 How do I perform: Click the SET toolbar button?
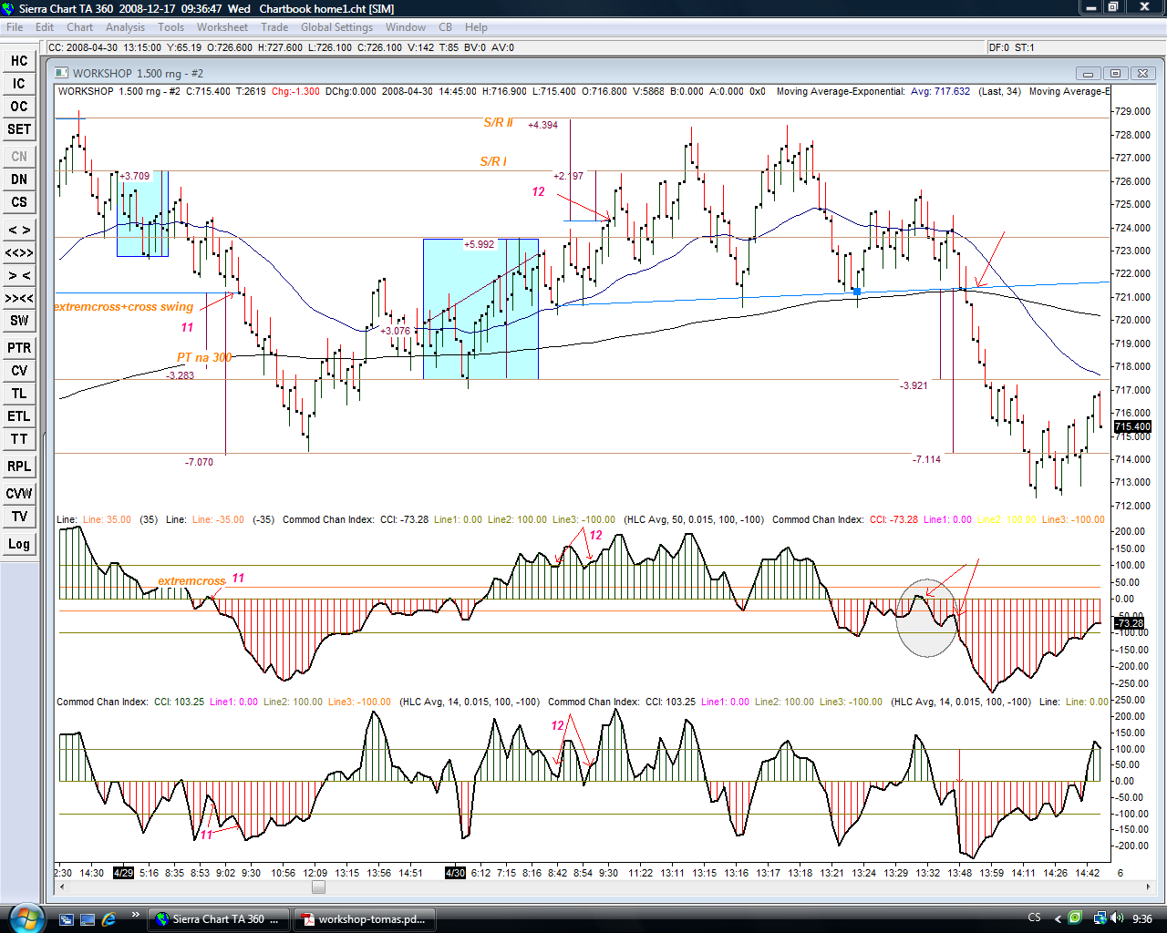(19, 129)
